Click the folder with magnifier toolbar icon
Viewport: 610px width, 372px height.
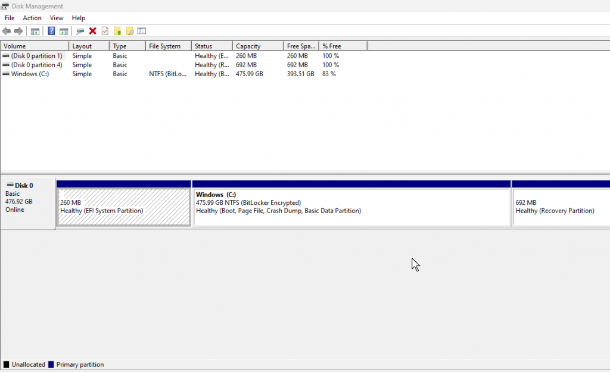click(x=129, y=31)
